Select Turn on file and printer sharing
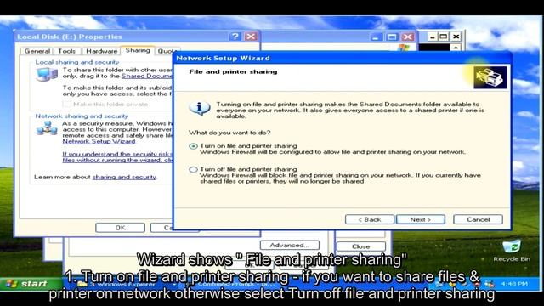Viewport: 544px width, 306px height. (x=193, y=146)
